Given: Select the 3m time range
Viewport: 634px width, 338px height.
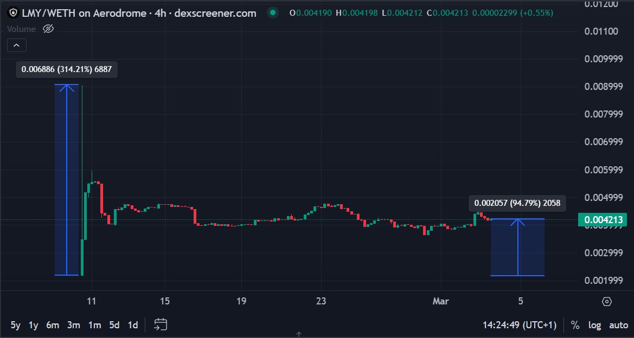Looking at the screenshot, I should point(74,324).
